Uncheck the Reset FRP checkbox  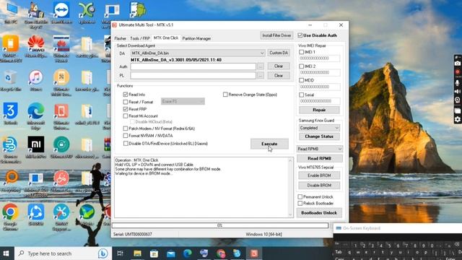point(125,109)
